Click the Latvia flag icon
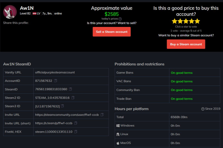The image size is (223, 148). point(34,13)
